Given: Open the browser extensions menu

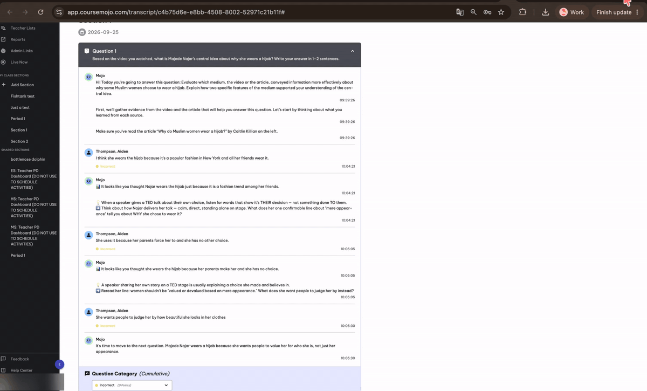Looking at the screenshot, I should pyautogui.click(x=522, y=12).
